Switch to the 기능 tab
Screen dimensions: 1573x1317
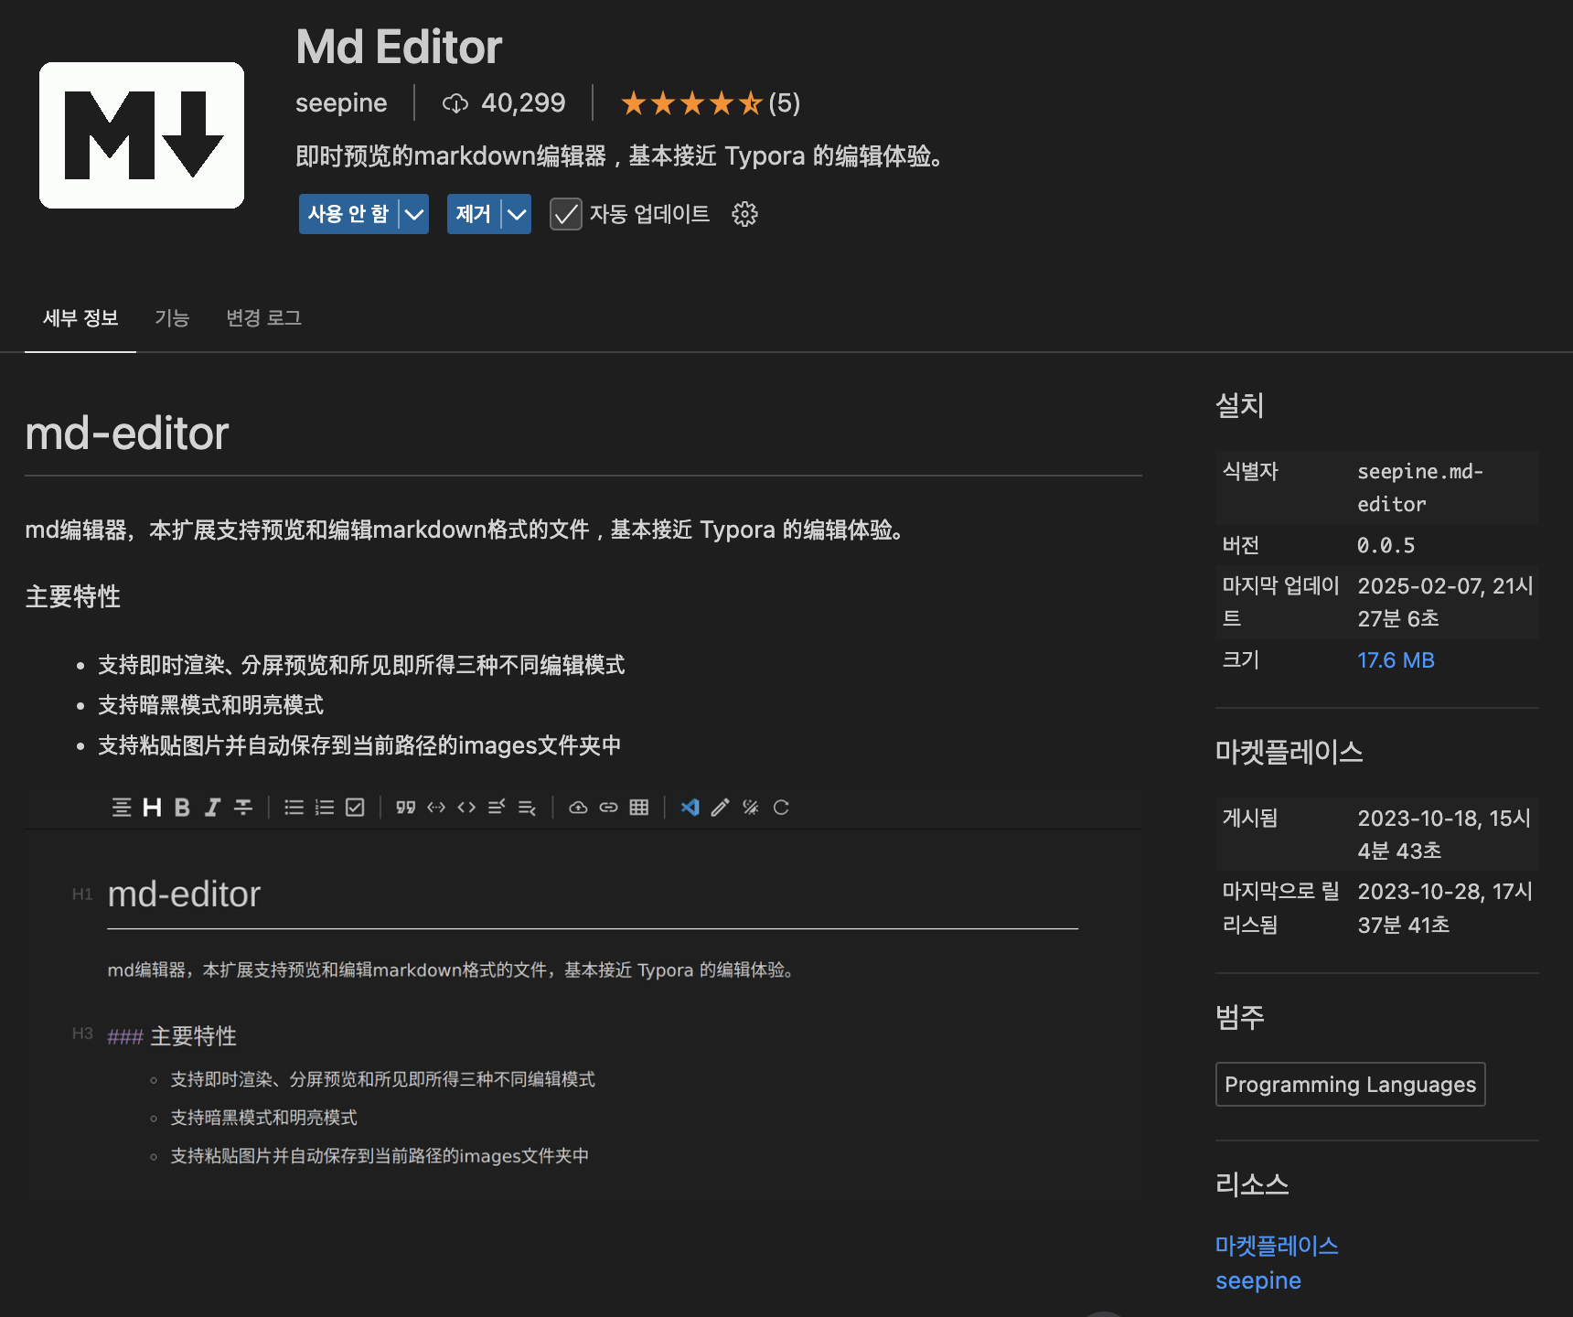pos(172,318)
